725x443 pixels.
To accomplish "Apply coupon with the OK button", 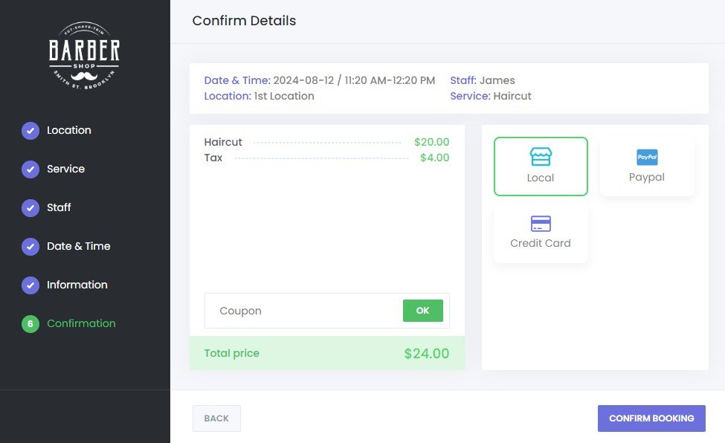I will pyautogui.click(x=422, y=311).
